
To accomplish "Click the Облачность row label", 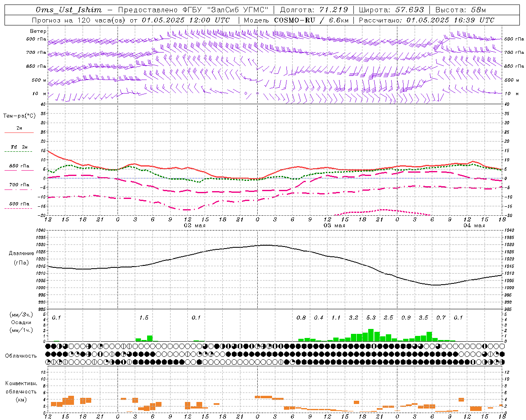I will (x=21, y=356).
